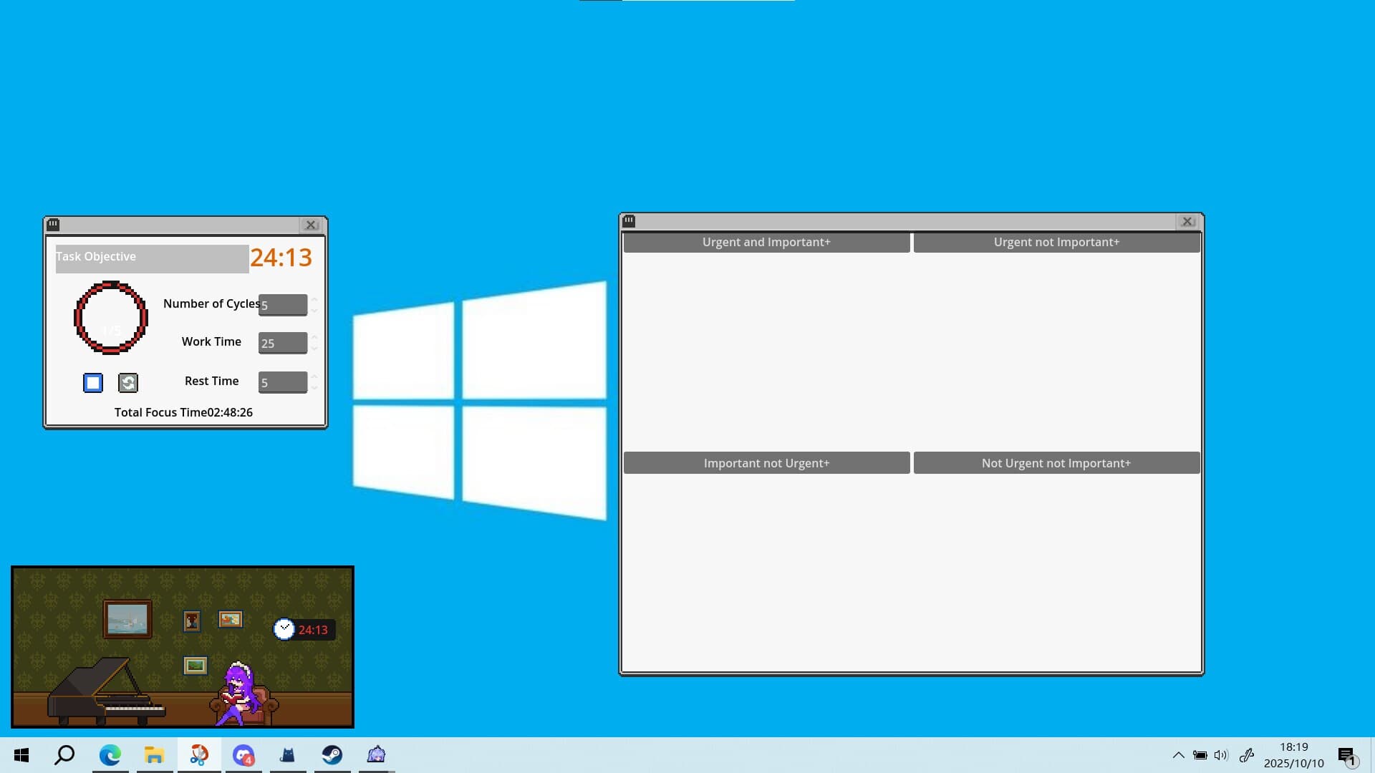
Task: Add a task under Urgent not Important
Action: click(1056, 242)
